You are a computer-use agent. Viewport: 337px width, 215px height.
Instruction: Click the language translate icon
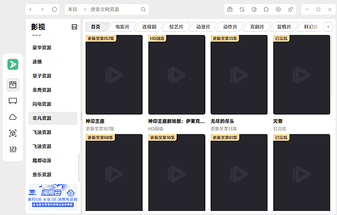pos(242,9)
